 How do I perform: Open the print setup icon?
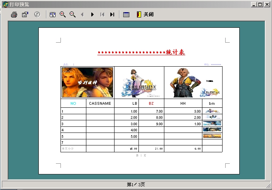(25, 14)
